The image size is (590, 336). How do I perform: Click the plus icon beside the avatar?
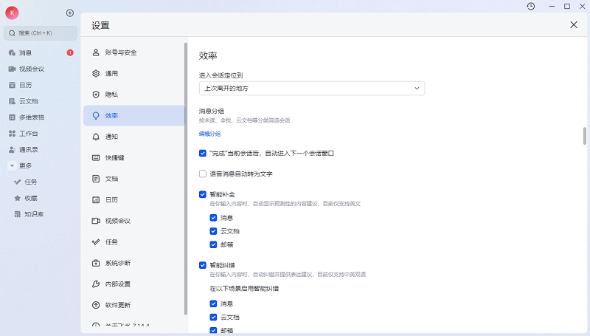click(x=70, y=13)
